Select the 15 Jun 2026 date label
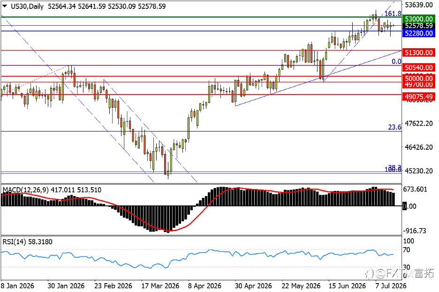439x292 pixels. (x=347, y=286)
